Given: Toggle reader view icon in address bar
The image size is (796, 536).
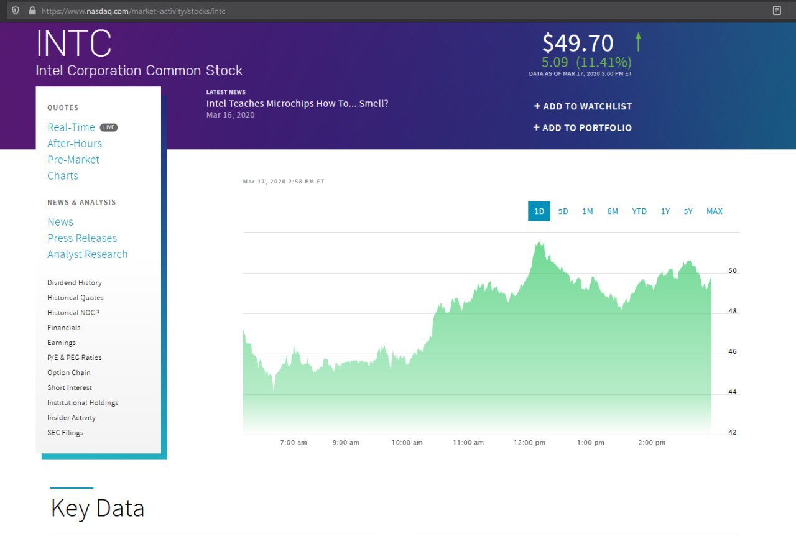Looking at the screenshot, I should [x=777, y=11].
